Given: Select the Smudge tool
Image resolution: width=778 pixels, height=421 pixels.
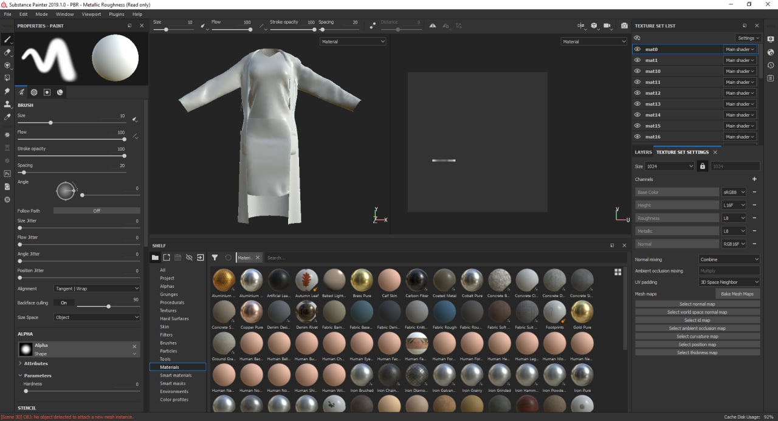Looking at the screenshot, I should click(x=7, y=91).
